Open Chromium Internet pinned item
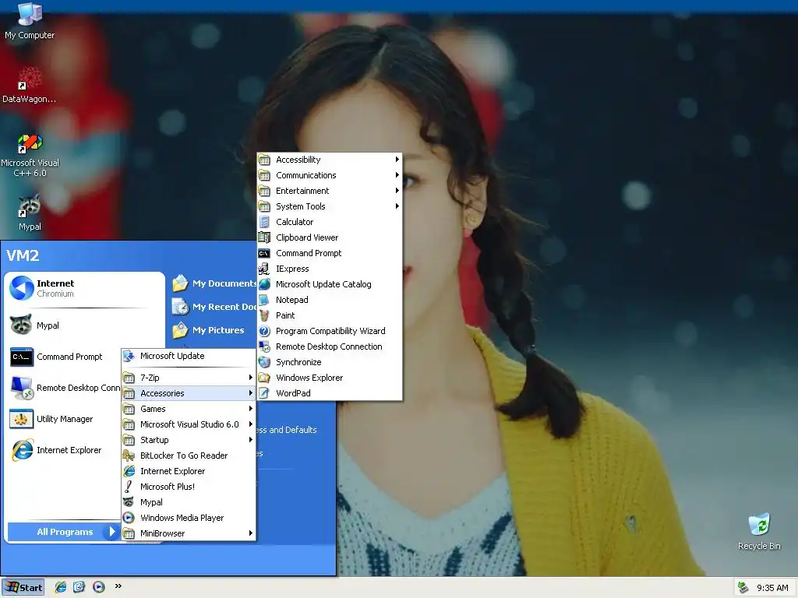Image resolution: width=798 pixels, height=598 pixels. [84, 288]
